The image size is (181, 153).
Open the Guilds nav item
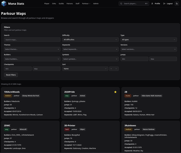[61, 4]
